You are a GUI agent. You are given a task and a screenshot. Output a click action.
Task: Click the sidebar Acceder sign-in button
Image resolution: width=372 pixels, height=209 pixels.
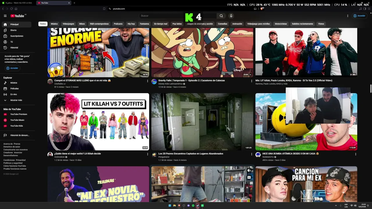12,68
